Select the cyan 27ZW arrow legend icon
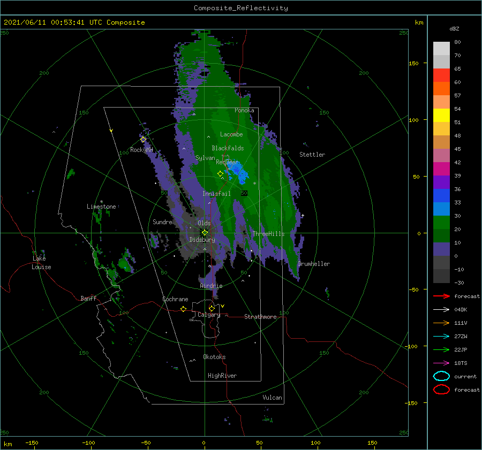Screen dimensions: 482x450 [x=441, y=337]
